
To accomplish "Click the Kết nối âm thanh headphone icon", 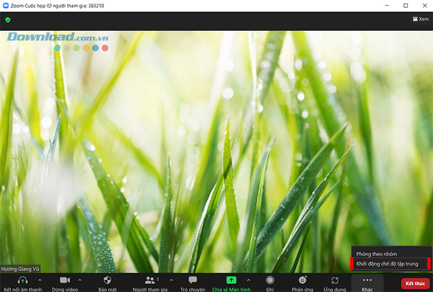I will (22, 280).
